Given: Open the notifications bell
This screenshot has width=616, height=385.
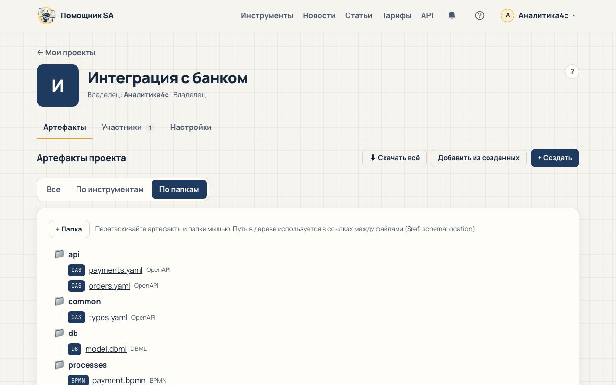Looking at the screenshot, I should click(451, 15).
